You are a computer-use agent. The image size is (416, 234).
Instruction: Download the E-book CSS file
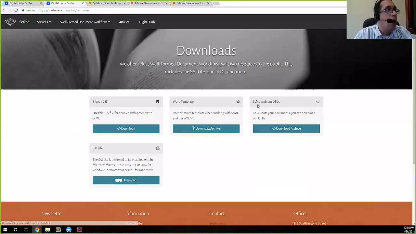[126, 128]
